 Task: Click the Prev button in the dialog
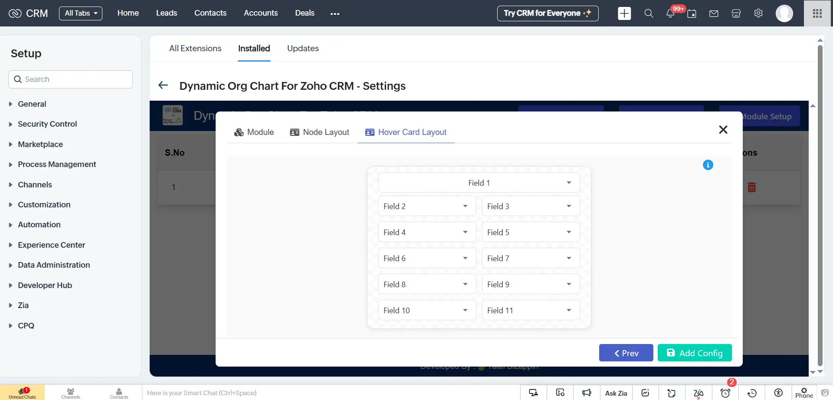tap(626, 353)
